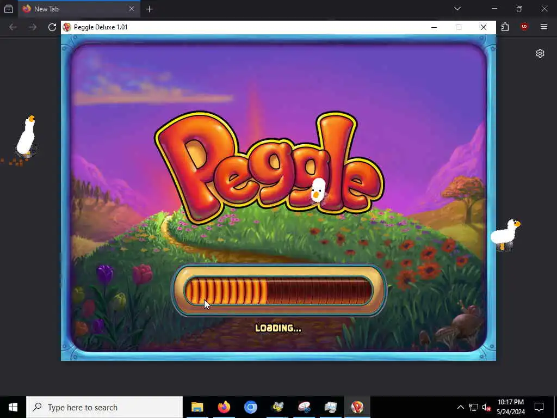Show hidden system tray icons
Screen dimensions: 557x418
click(460, 407)
